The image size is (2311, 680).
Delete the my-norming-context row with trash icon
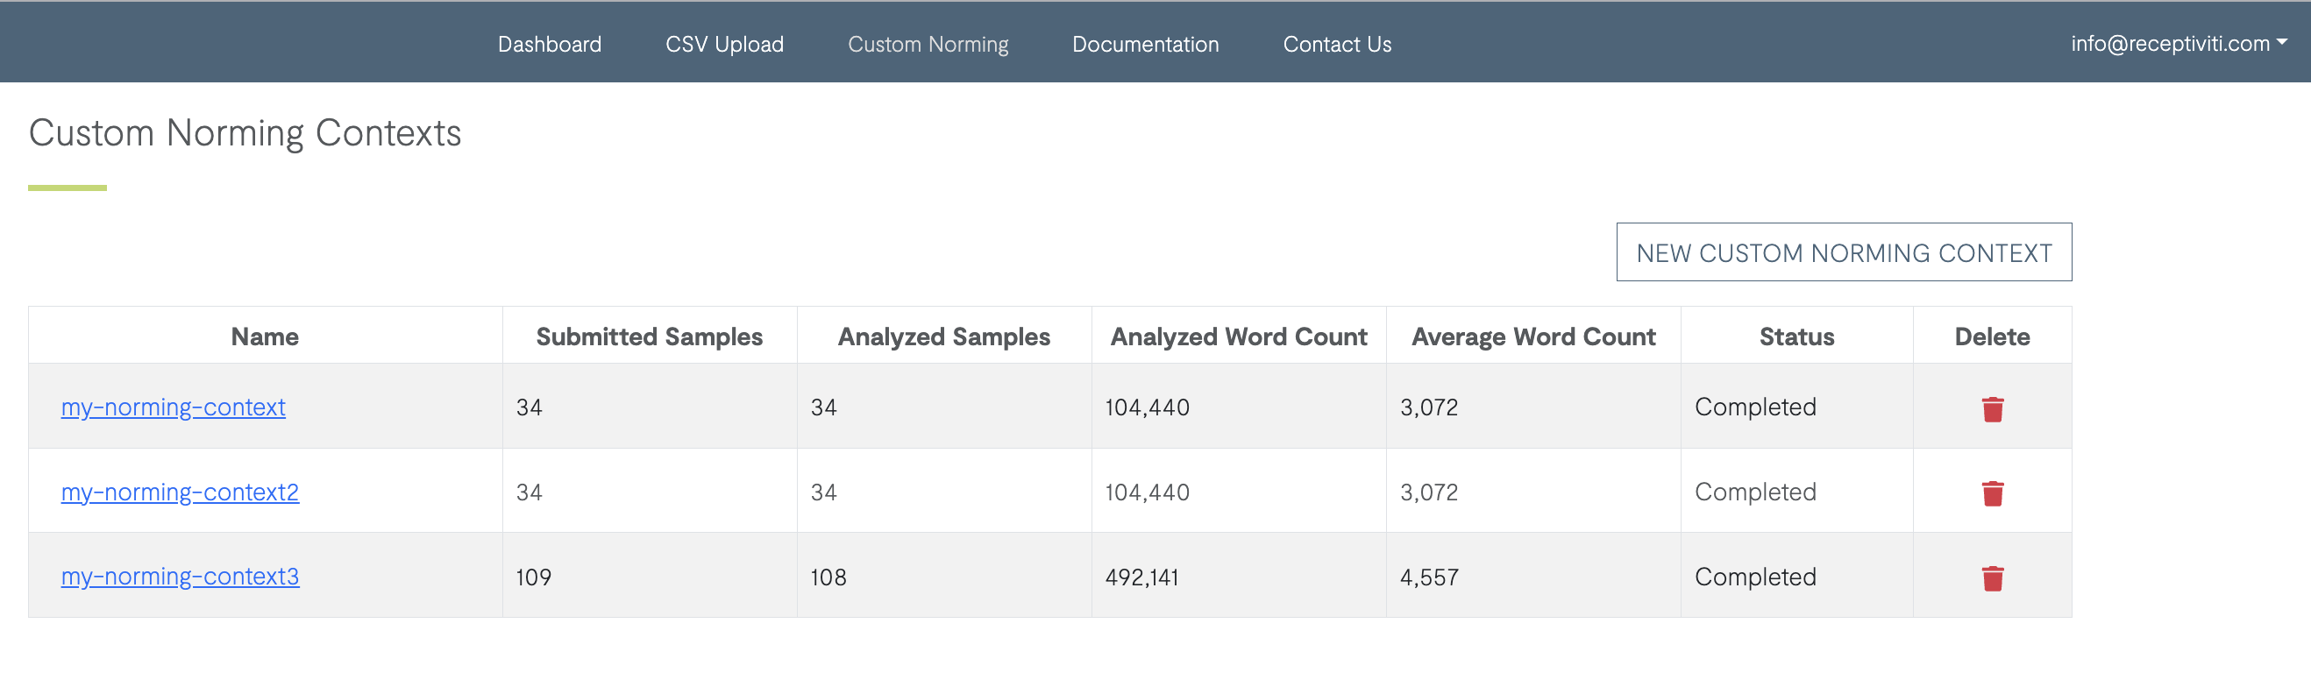1992,409
